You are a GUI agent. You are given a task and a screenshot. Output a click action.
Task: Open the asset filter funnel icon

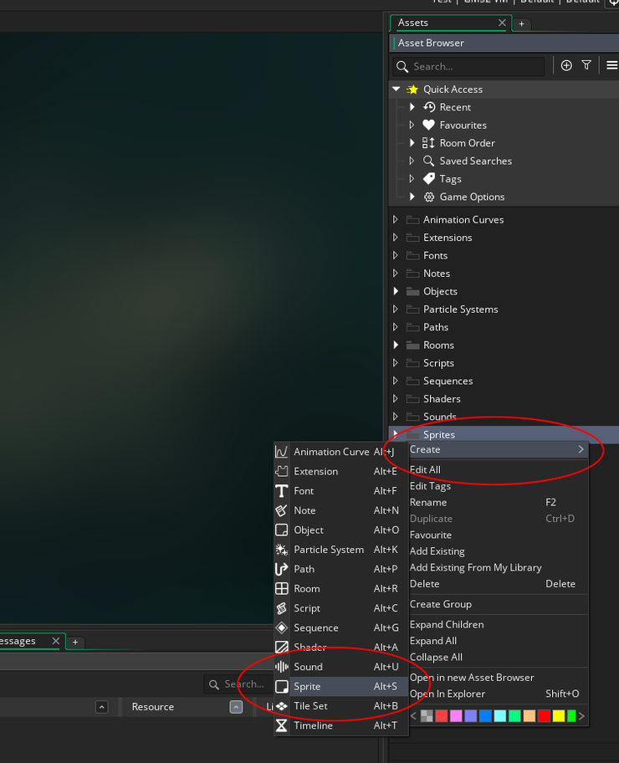(x=586, y=65)
